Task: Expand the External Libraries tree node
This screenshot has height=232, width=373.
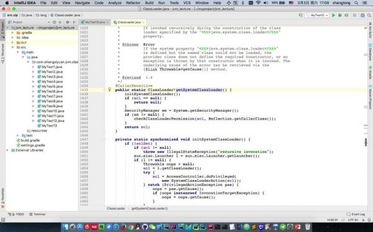Action: pos(7,150)
